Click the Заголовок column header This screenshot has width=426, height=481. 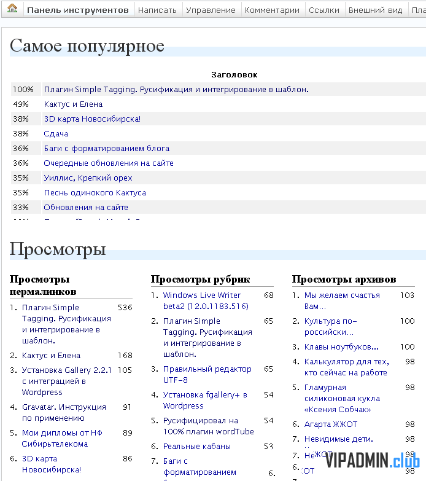click(x=234, y=74)
